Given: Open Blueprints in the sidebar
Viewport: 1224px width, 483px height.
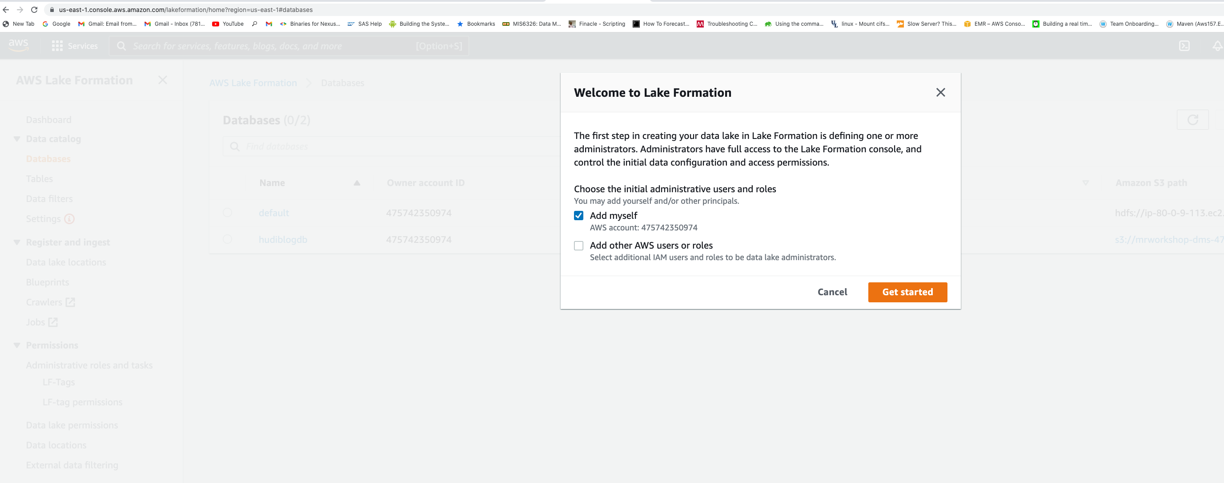Looking at the screenshot, I should 47,282.
